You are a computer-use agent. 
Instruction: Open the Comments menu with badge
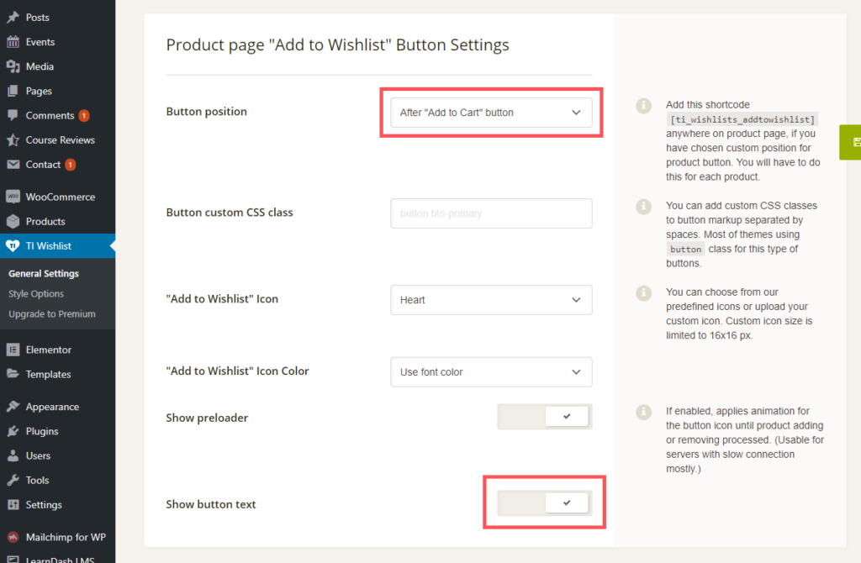tap(50, 116)
